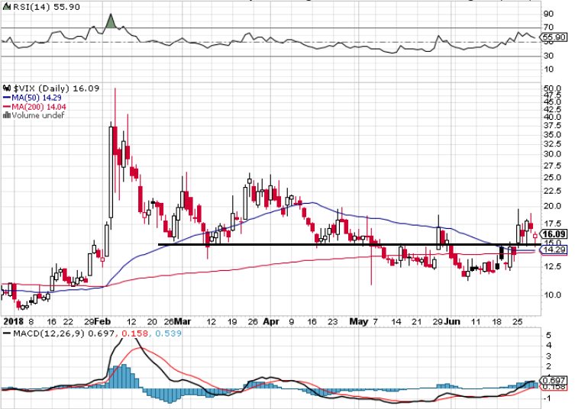Click the 90 level on the RSI axis
The height and width of the screenshot is (409, 575).
[x=549, y=14]
